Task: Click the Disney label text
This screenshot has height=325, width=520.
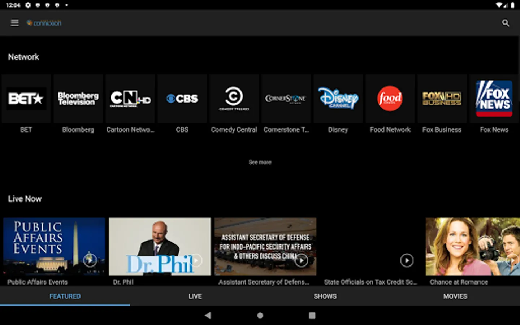Action: click(x=338, y=130)
